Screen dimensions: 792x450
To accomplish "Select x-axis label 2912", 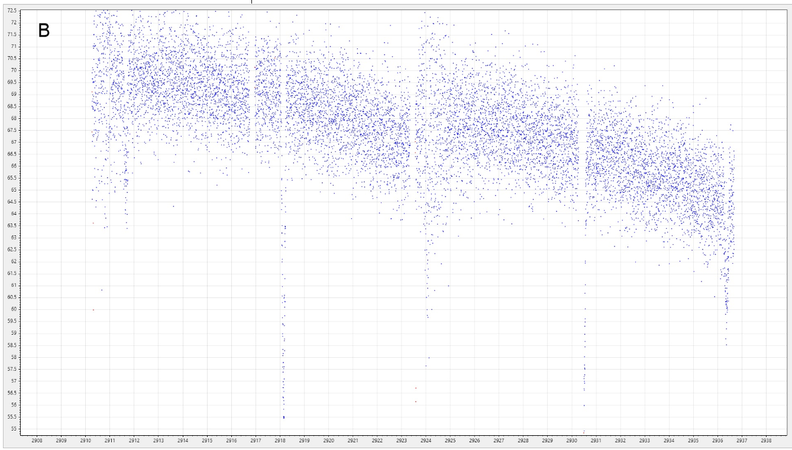I will click(134, 441).
